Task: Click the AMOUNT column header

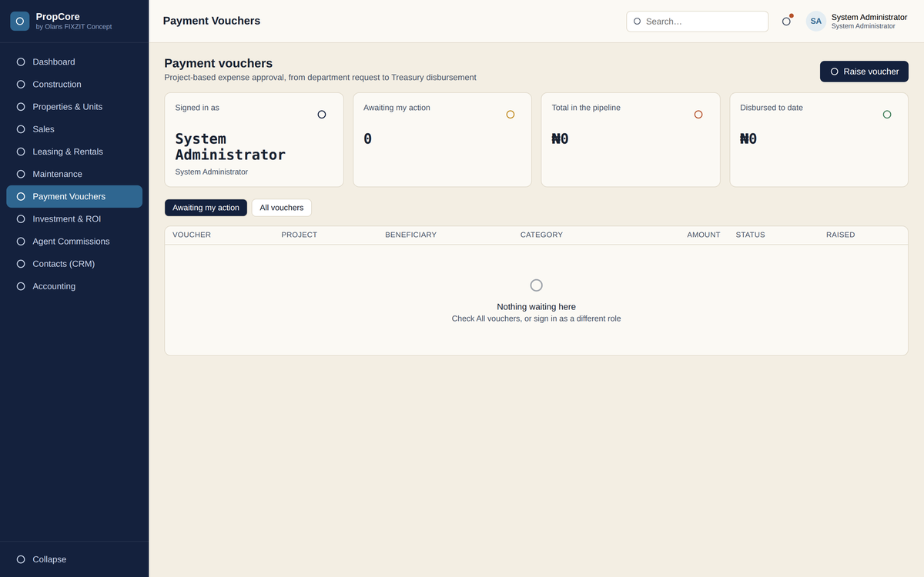Action: coord(704,235)
